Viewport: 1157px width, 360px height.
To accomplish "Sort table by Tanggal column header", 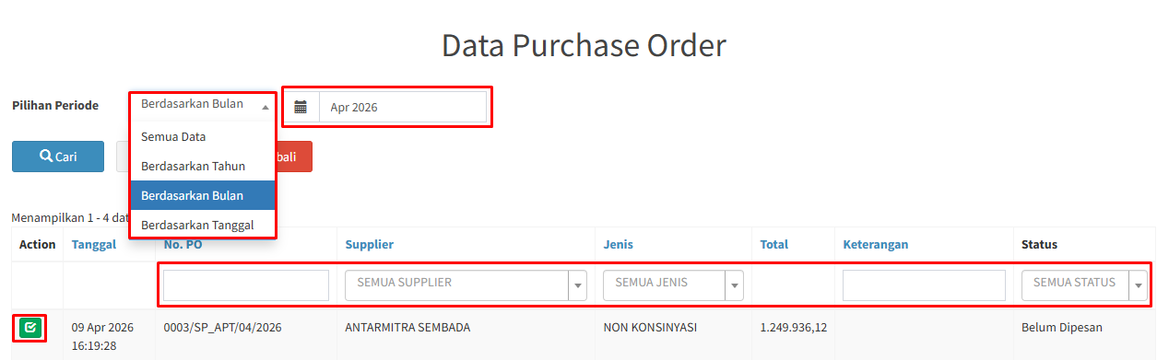I will pyautogui.click(x=94, y=244).
